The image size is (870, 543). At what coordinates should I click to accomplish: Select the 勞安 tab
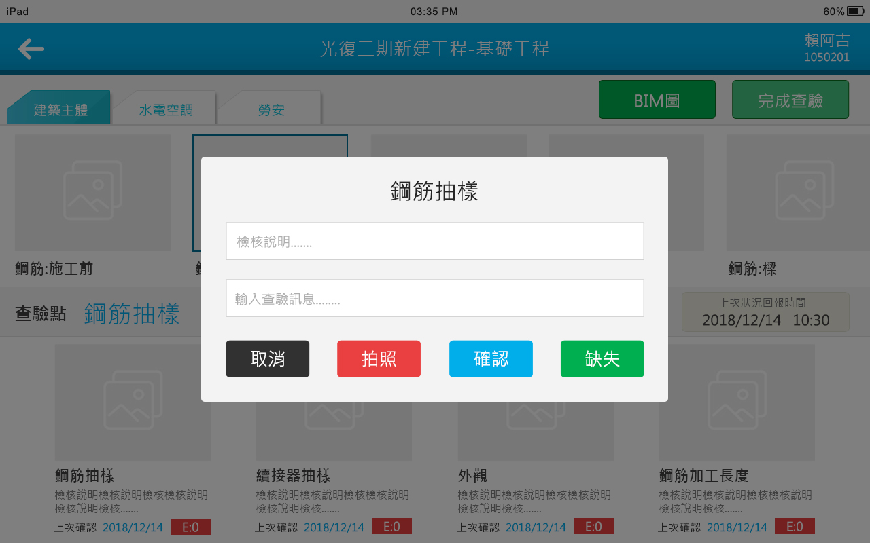(x=271, y=109)
